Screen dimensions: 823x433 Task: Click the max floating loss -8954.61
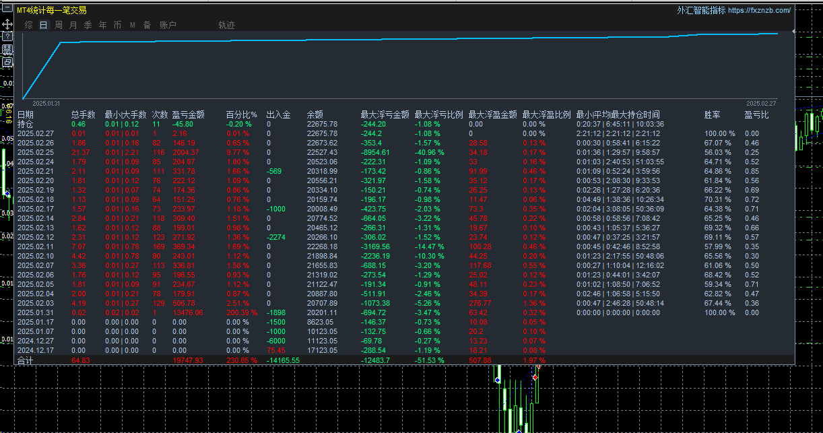376,153
